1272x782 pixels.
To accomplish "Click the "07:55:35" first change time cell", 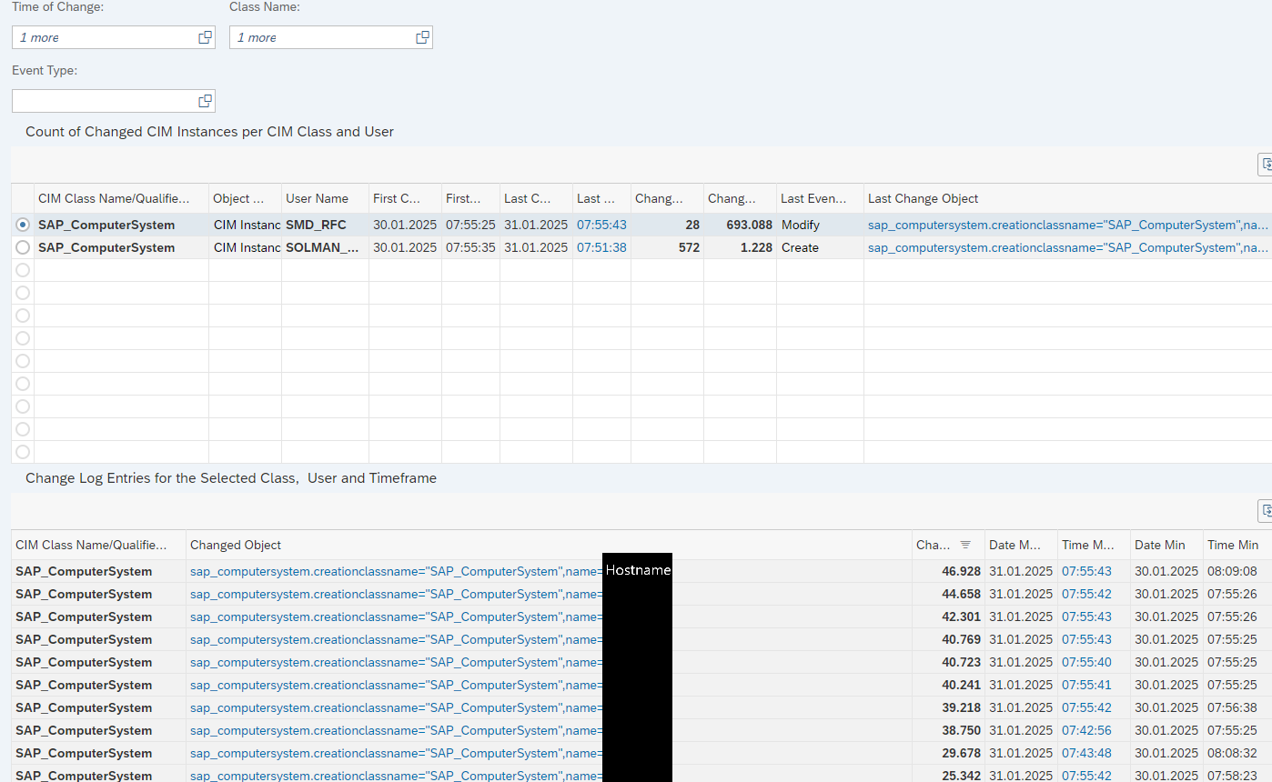I will point(470,247).
